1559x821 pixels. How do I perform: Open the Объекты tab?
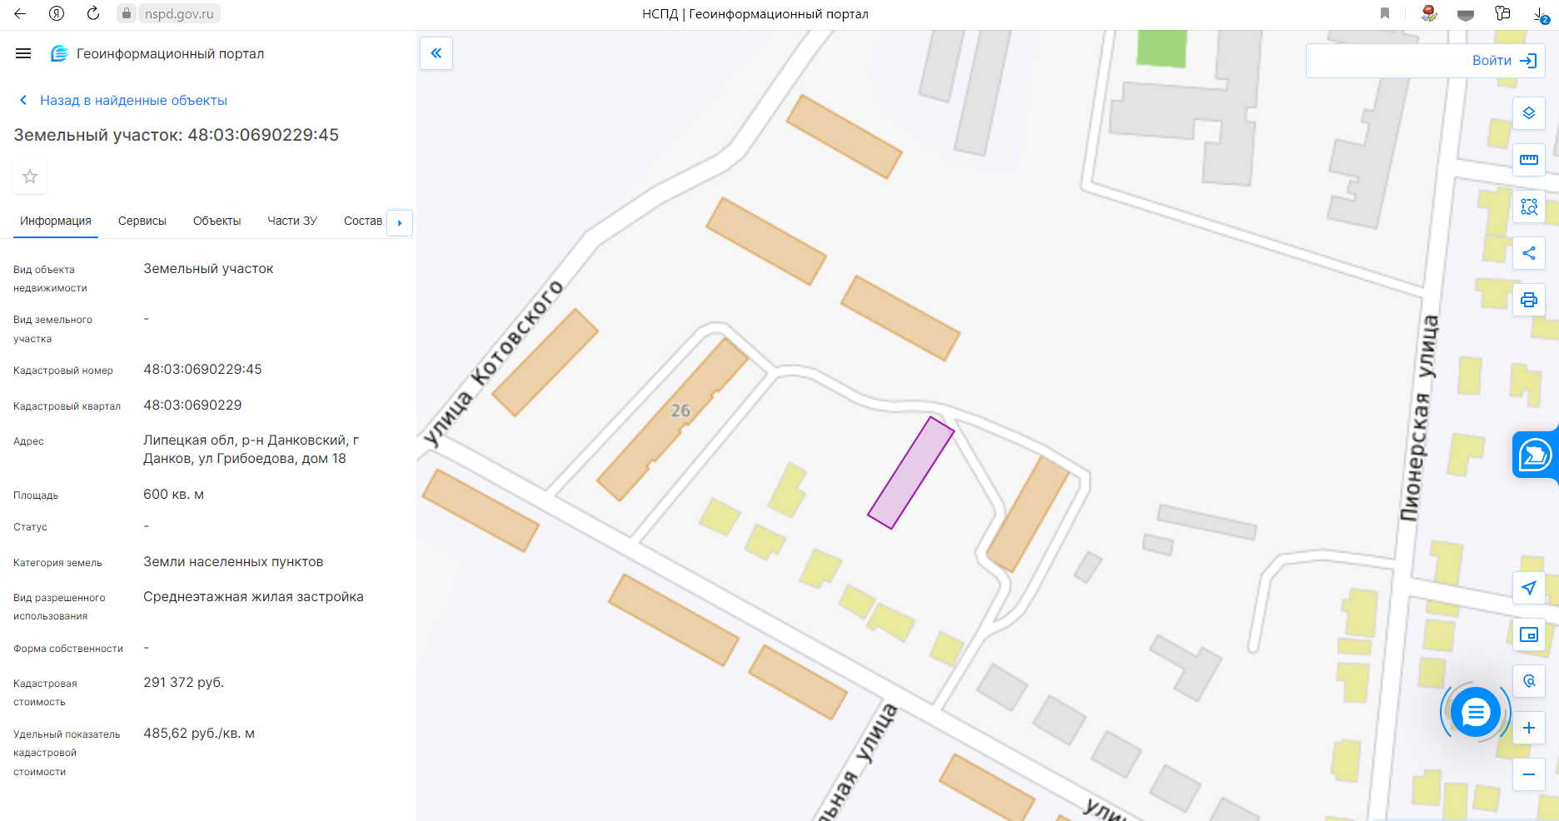(217, 221)
